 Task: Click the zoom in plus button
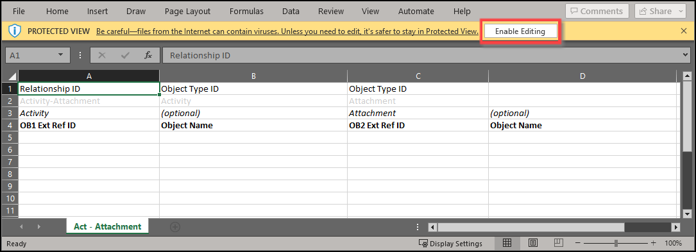[653, 243]
